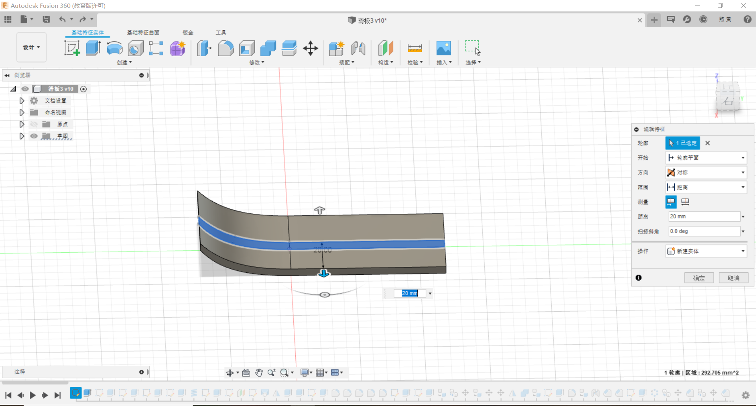Screen dimensions: 756x406
Task: Click the 确定 button
Action: tap(699, 278)
